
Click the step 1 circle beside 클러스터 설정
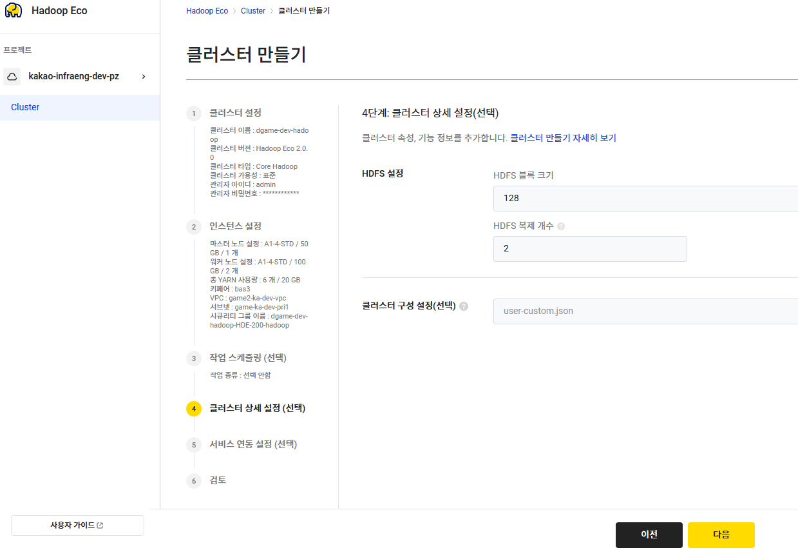pos(194,113)
